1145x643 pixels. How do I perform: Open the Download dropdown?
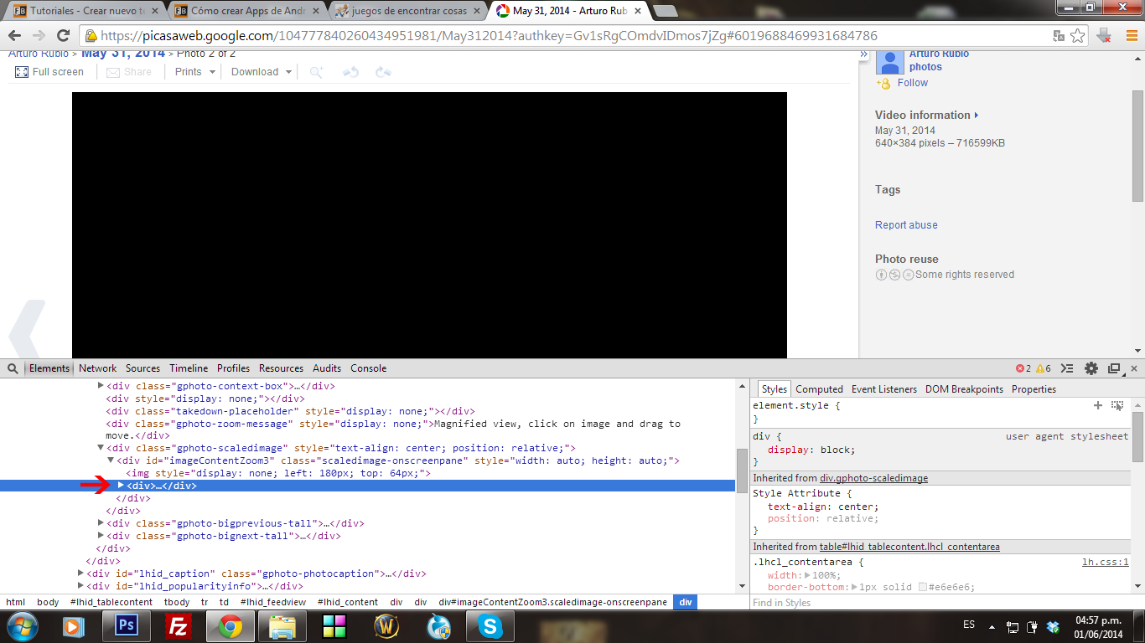(x=262, y=72)
